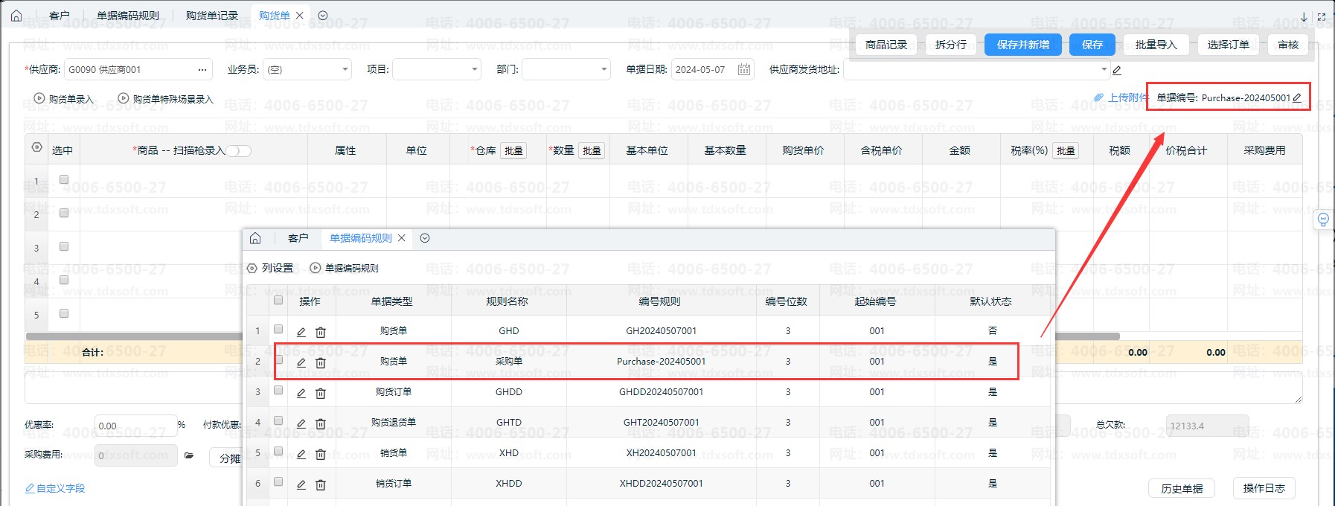The image size is (1335, 506).
Task: Open tab list circle icon in inset window
Action: pos(425,238)
